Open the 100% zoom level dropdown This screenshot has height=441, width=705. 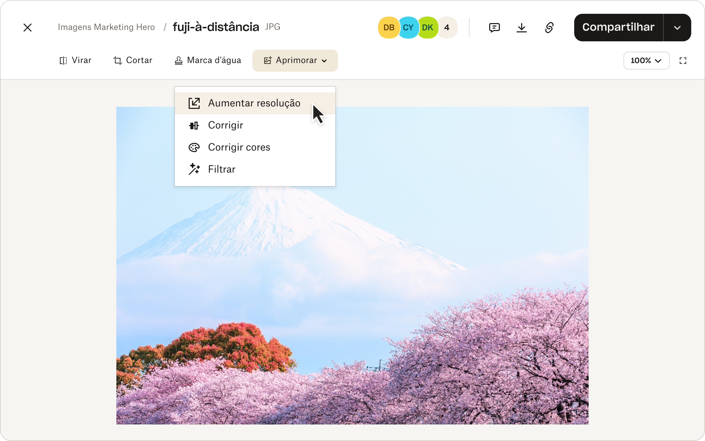point(646,61)
